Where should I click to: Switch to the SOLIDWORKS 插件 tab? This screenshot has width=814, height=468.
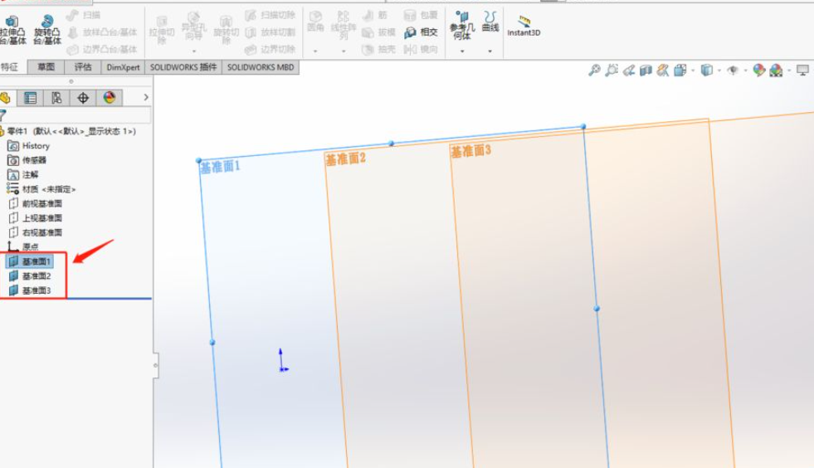point(183,67)
